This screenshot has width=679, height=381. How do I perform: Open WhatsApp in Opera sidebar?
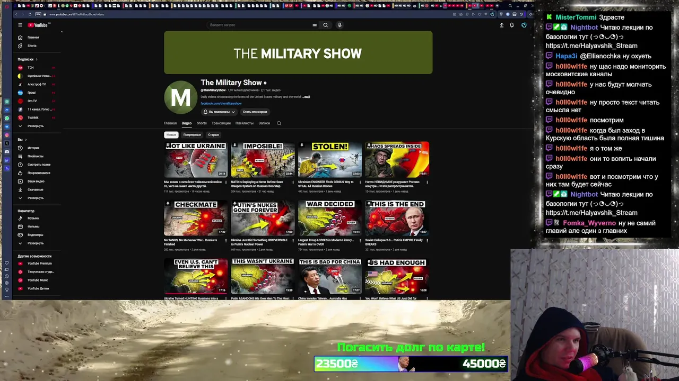tap(7, 118)
